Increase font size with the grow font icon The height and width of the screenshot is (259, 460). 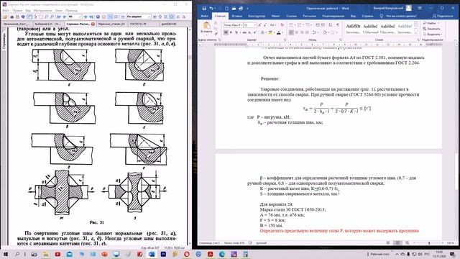[259, 25]
